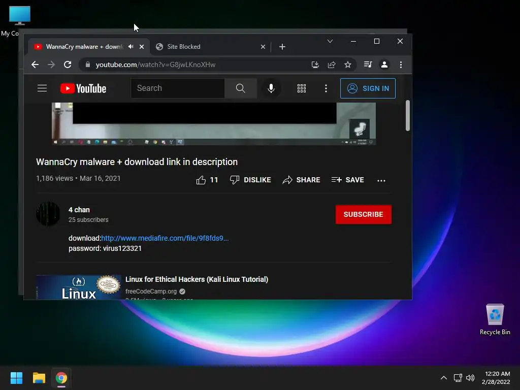
Task: Open Linux for Ethical Hackers video title
Action: pyautogui.click(x=197, y=279)
